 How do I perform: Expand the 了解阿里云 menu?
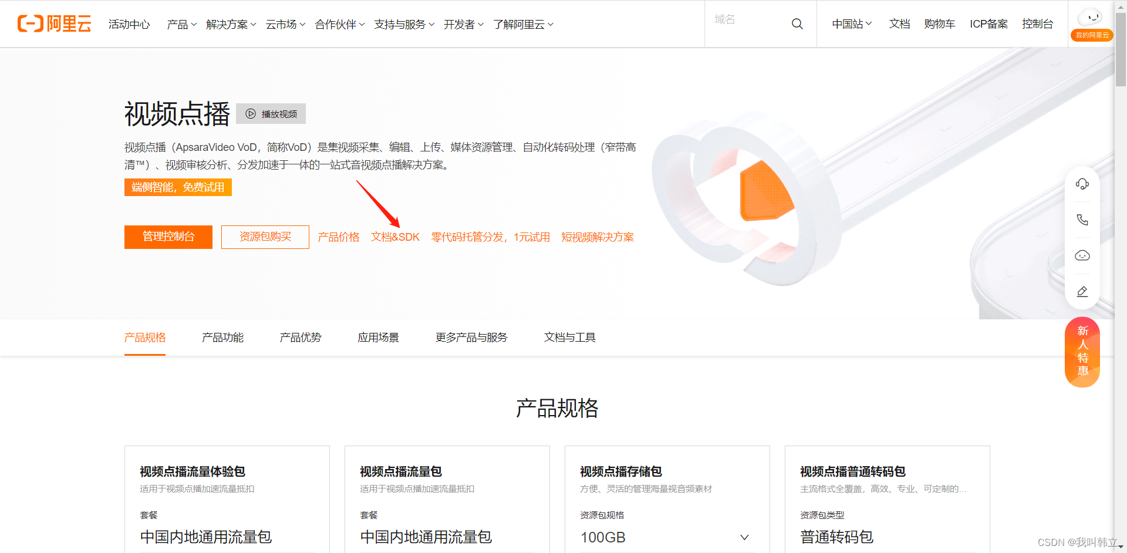pyautogui.click(x=523, y=24)
